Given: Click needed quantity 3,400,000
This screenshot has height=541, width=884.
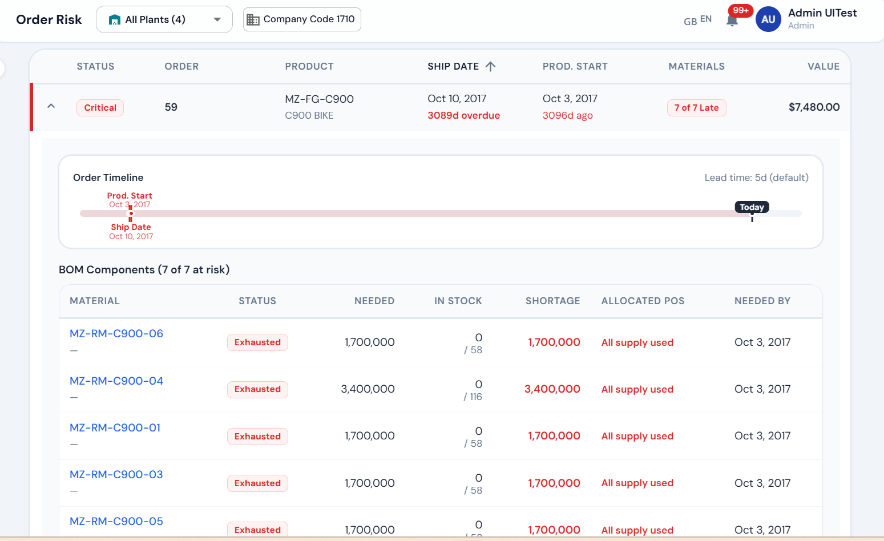Looking at the screenshot, I should pos(368,389).
